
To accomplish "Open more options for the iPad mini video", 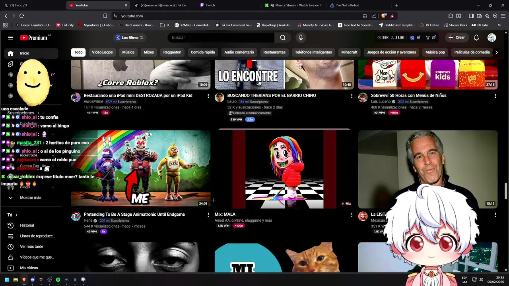I will tap(208, 96).
